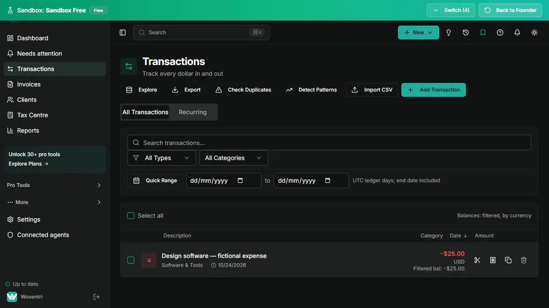Click the Import CSV button
Screen dimensions: 549x308
tap(372, 90)
